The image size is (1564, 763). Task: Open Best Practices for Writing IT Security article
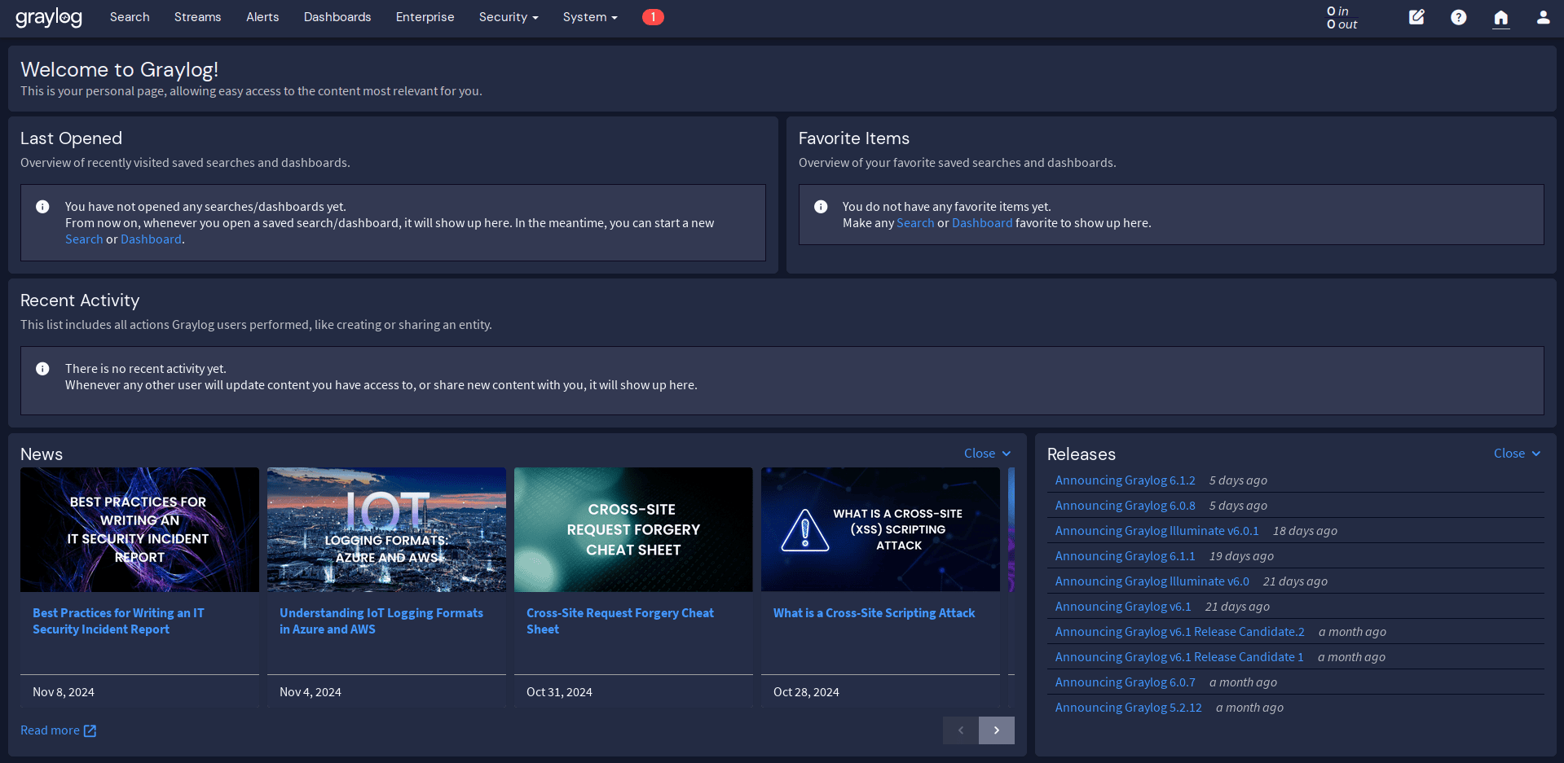tap(118, 621)
